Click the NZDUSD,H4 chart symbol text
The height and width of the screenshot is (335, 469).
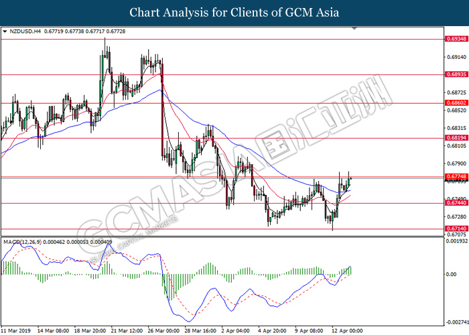click(x=25, y=31)
